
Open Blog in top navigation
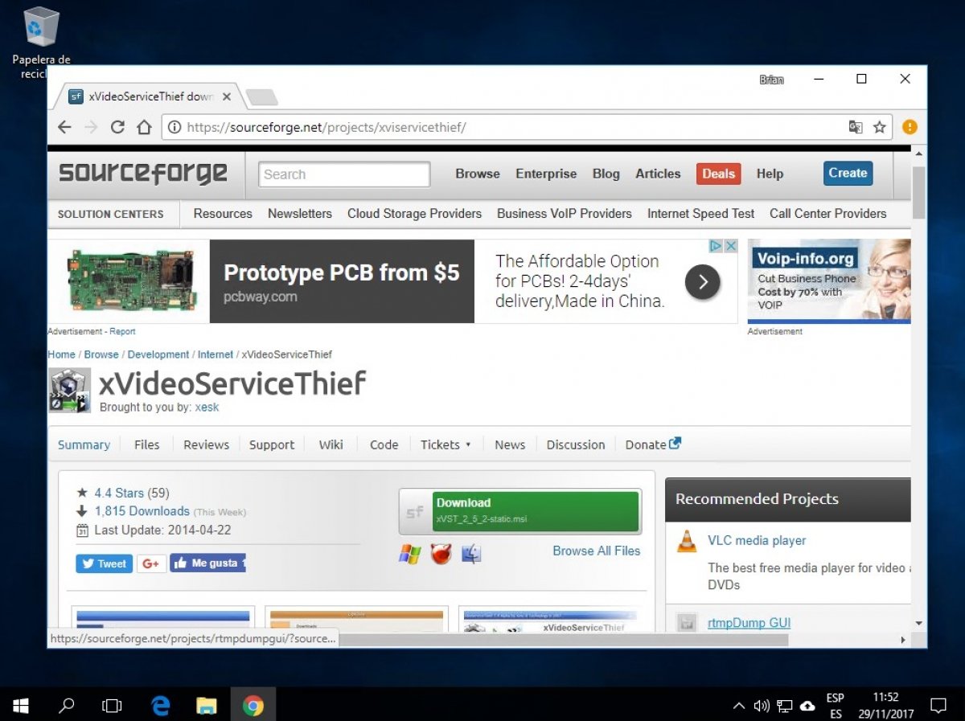pos(606,174)
